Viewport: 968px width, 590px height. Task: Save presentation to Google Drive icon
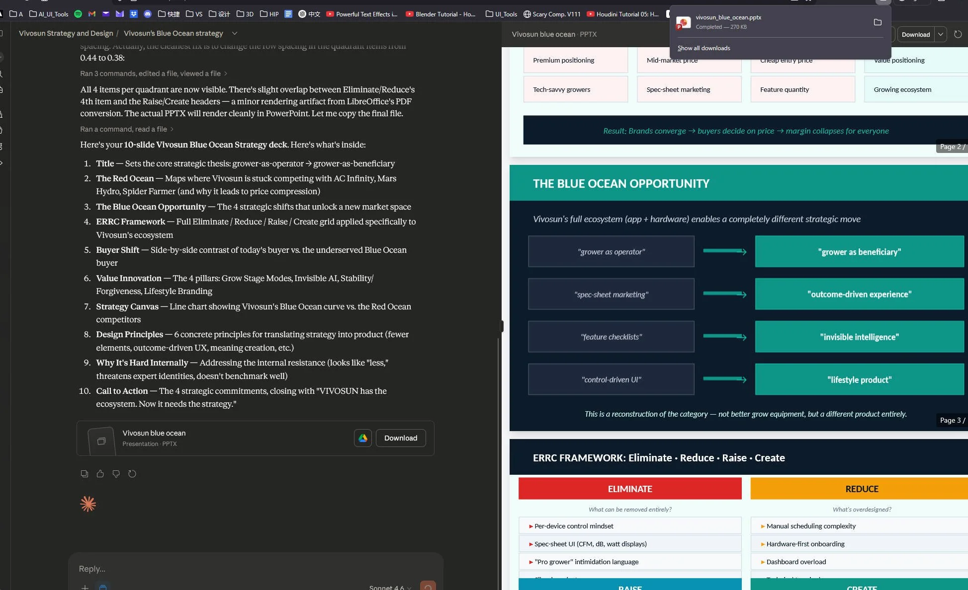click(362, 438)
